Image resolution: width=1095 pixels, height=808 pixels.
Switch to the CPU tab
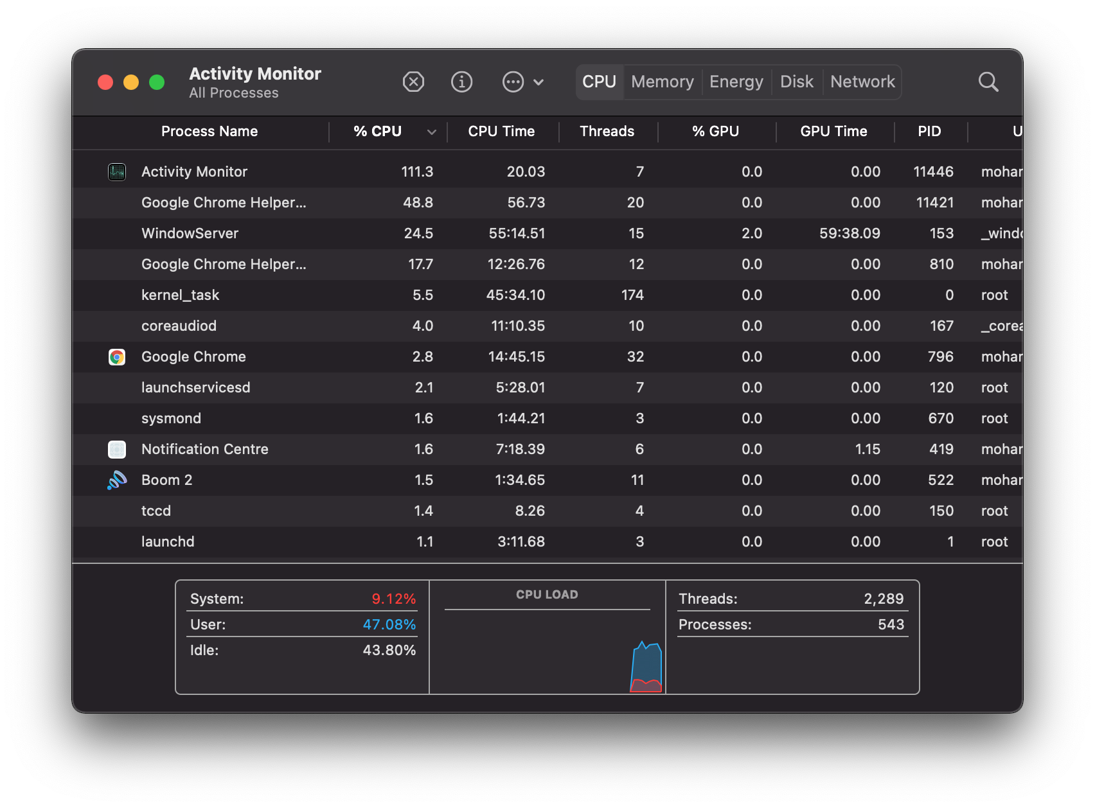click(600, 82)
